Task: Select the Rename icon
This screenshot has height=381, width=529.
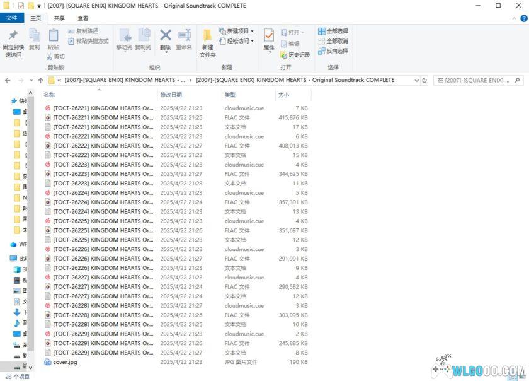Action: tap(185, 37)
